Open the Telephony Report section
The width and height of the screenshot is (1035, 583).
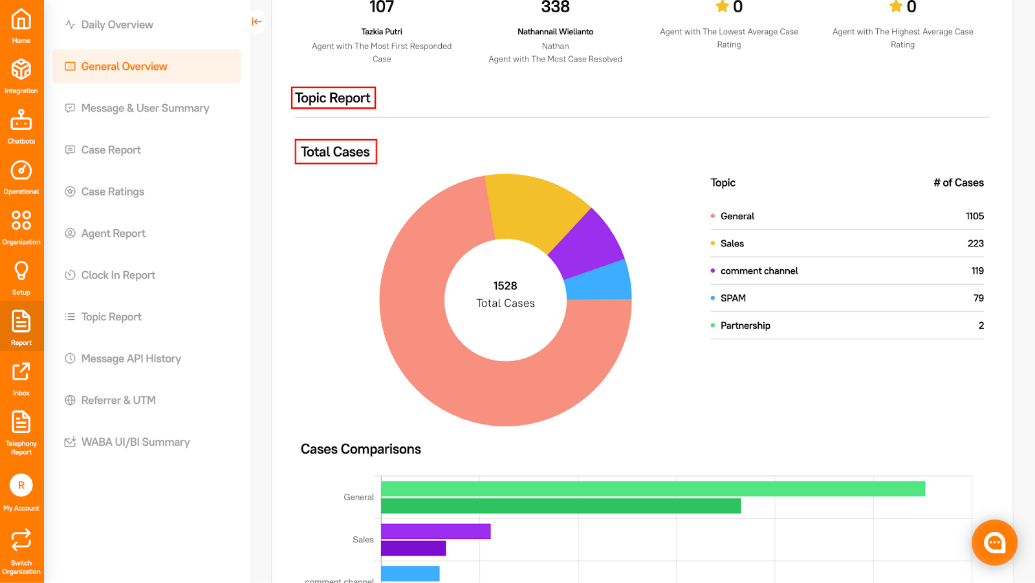pyautogui.click(x=21, y=433)
